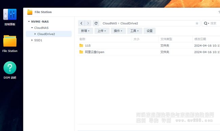Open the 工具 tools dropdown

(x=135, y=31)
